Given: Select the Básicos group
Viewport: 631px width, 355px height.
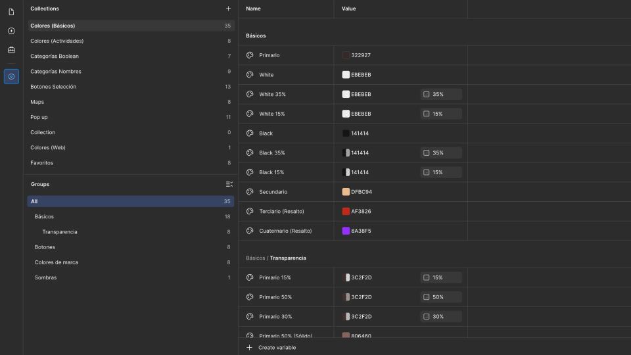Looking at the screenshot, I should 131,216.
